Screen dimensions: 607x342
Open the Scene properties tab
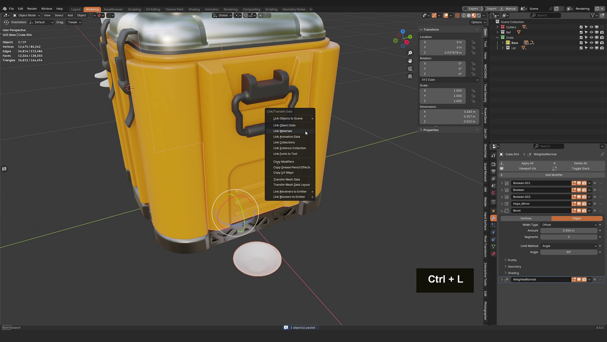pyautogui.click(x=493, y=186)
